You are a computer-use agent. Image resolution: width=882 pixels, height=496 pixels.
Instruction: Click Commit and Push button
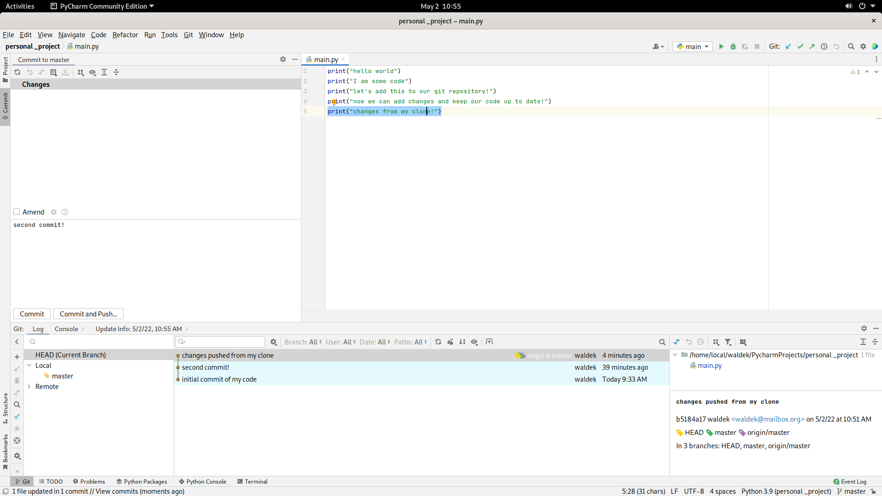tap(88, 314)
